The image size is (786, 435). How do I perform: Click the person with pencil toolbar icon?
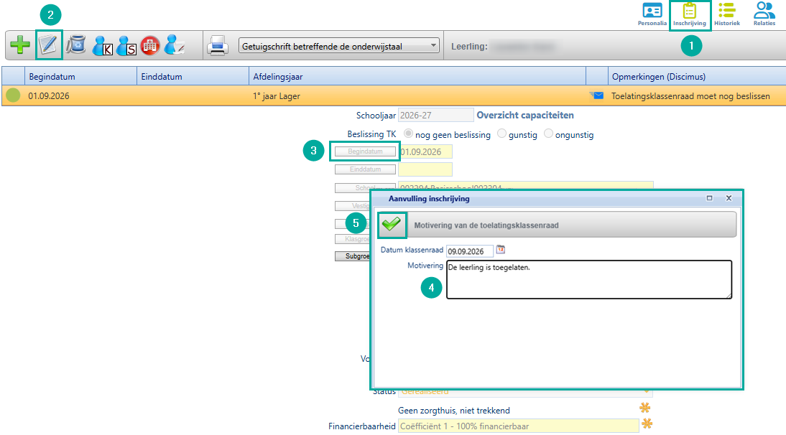(x=175, y=45)
